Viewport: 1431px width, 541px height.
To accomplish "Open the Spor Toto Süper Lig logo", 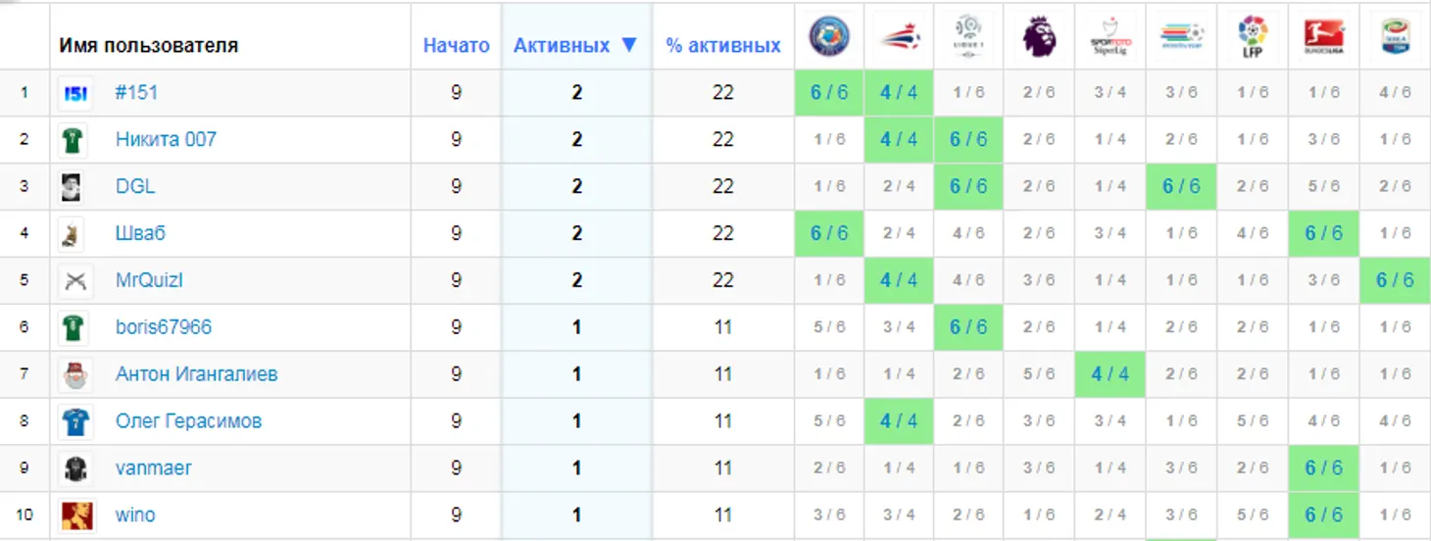I will tap(1110, 37).
